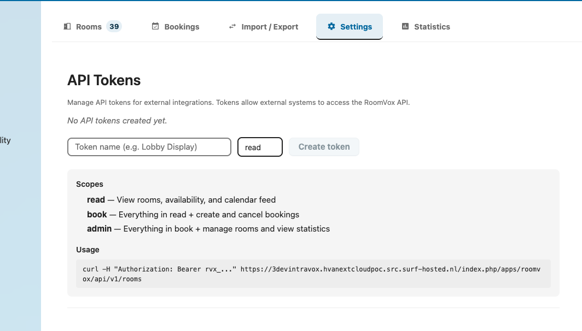Viewport: 582px width, 331px height.
Task: Open the Rooms tab
Action: (x=92, y=27)
